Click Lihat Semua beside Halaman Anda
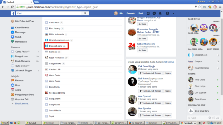The image size is (223, 125). tap(213, 49)
